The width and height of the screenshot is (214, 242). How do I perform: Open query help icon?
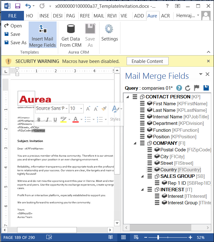179,88
